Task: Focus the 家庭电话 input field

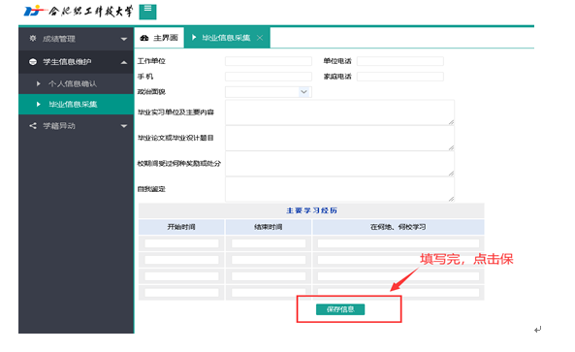Action: coord(400,77)
